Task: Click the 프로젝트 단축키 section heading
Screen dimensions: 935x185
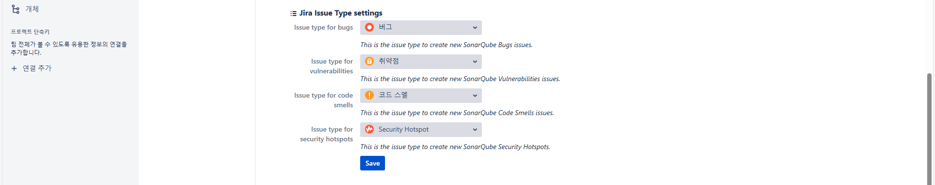Action: (x=30, y=32)
